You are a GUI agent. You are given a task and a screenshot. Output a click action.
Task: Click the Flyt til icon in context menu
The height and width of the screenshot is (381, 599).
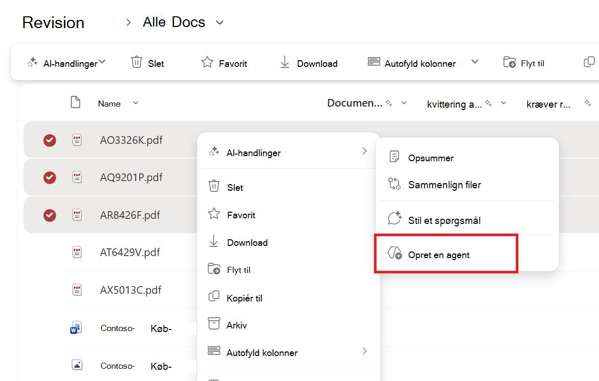214,269
